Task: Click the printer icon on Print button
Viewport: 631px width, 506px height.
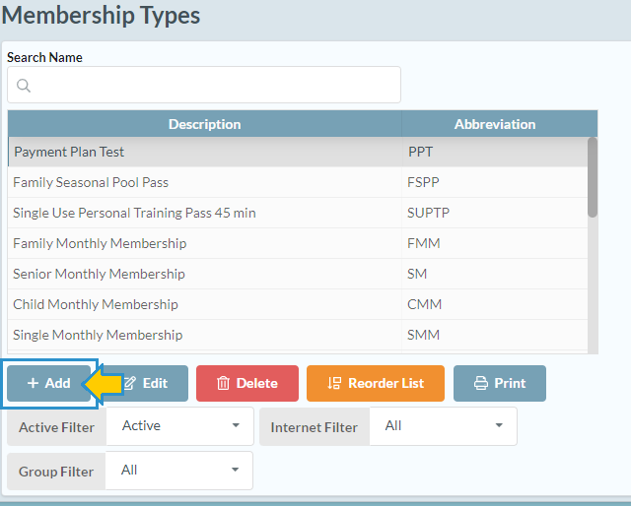Action: click(481, 383)
